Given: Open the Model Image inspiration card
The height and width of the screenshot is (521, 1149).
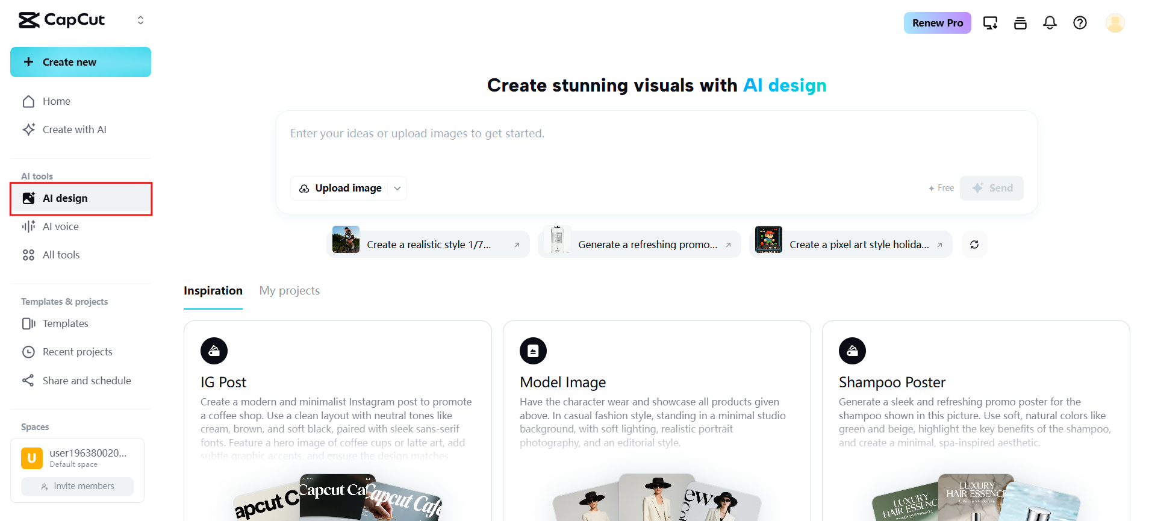Looking at the screenshot, I should click(657, 420).
